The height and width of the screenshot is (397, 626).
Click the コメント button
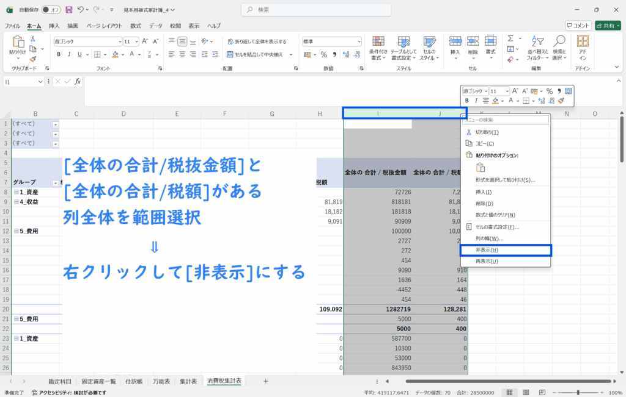578,26
